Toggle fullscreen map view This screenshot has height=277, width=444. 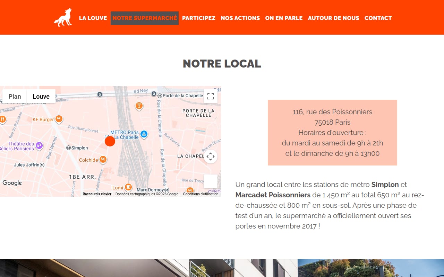point(211,96)
